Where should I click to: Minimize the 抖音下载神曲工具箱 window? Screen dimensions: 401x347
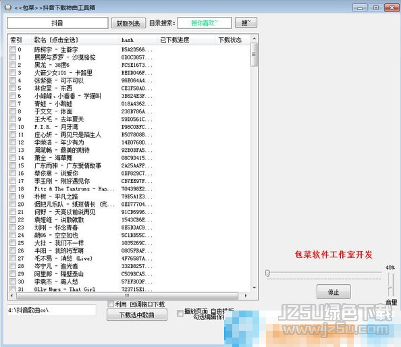click(x=360, y=7)
